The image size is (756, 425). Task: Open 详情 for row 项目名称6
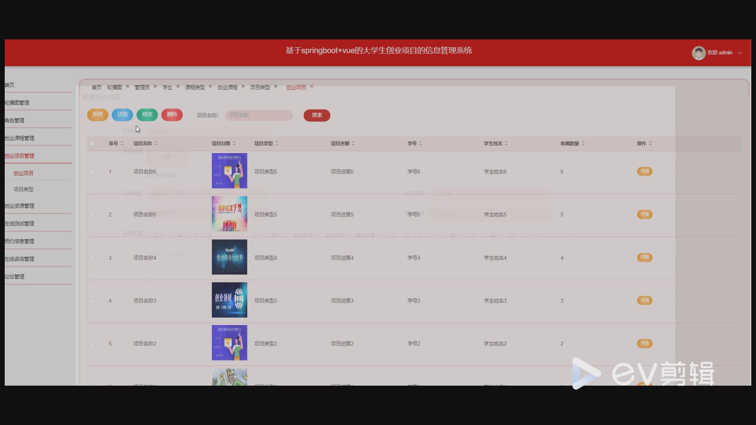point(645,172)
